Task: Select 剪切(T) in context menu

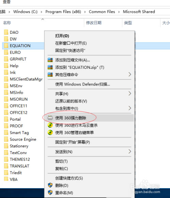Action: (x=62, y=161)
